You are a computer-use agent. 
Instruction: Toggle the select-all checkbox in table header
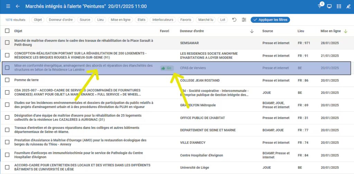[7, 31]
